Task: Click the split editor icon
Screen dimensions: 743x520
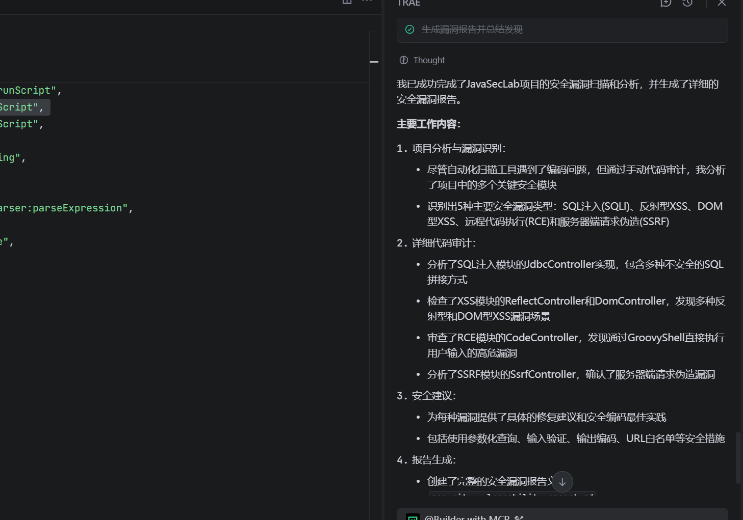Action: tap(346, 2)
